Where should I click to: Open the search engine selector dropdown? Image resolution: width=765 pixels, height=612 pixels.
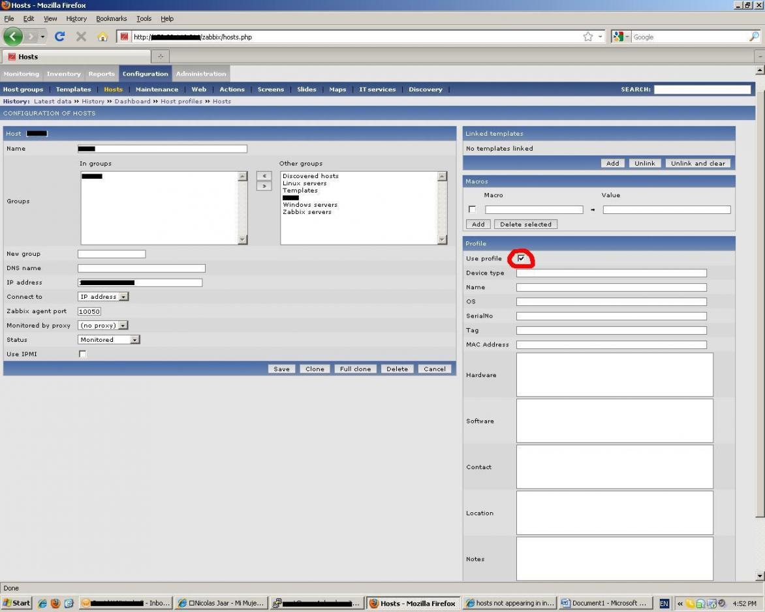coord(621,37)
